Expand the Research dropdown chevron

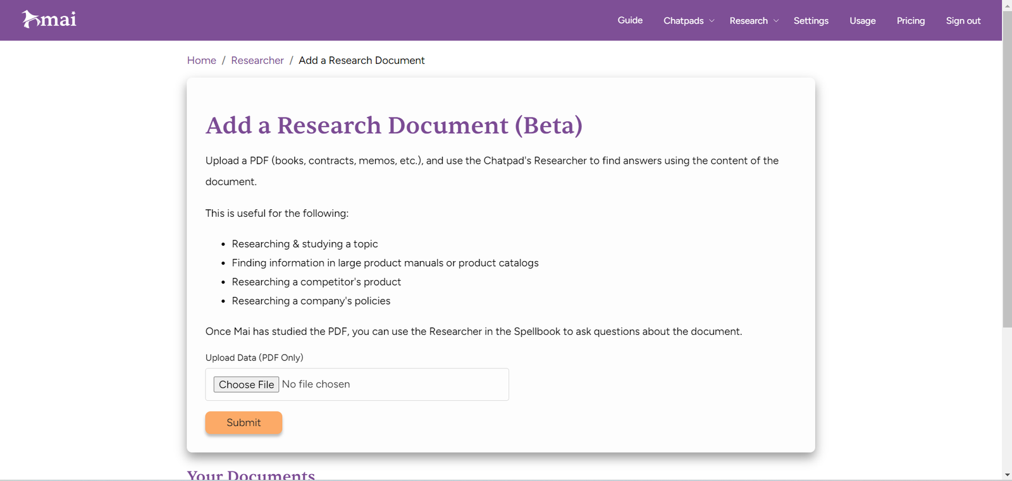tap(776, 21)
